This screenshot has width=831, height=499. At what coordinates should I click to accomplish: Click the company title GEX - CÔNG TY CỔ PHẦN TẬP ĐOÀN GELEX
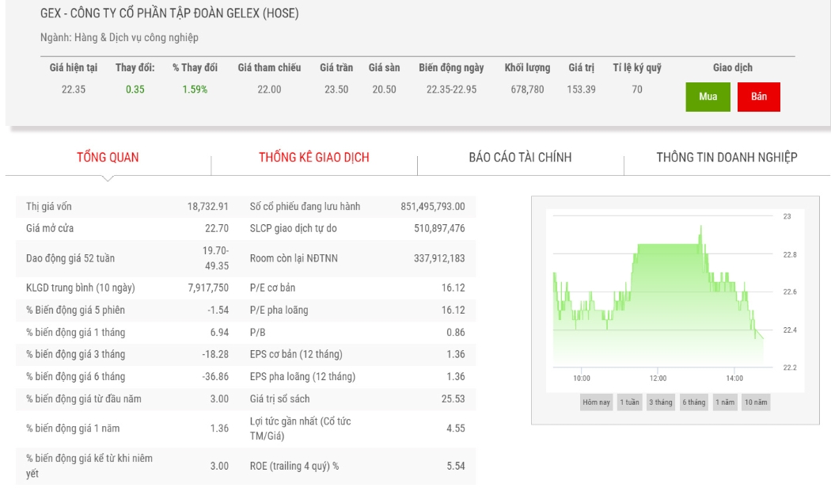tap(169, 13)
